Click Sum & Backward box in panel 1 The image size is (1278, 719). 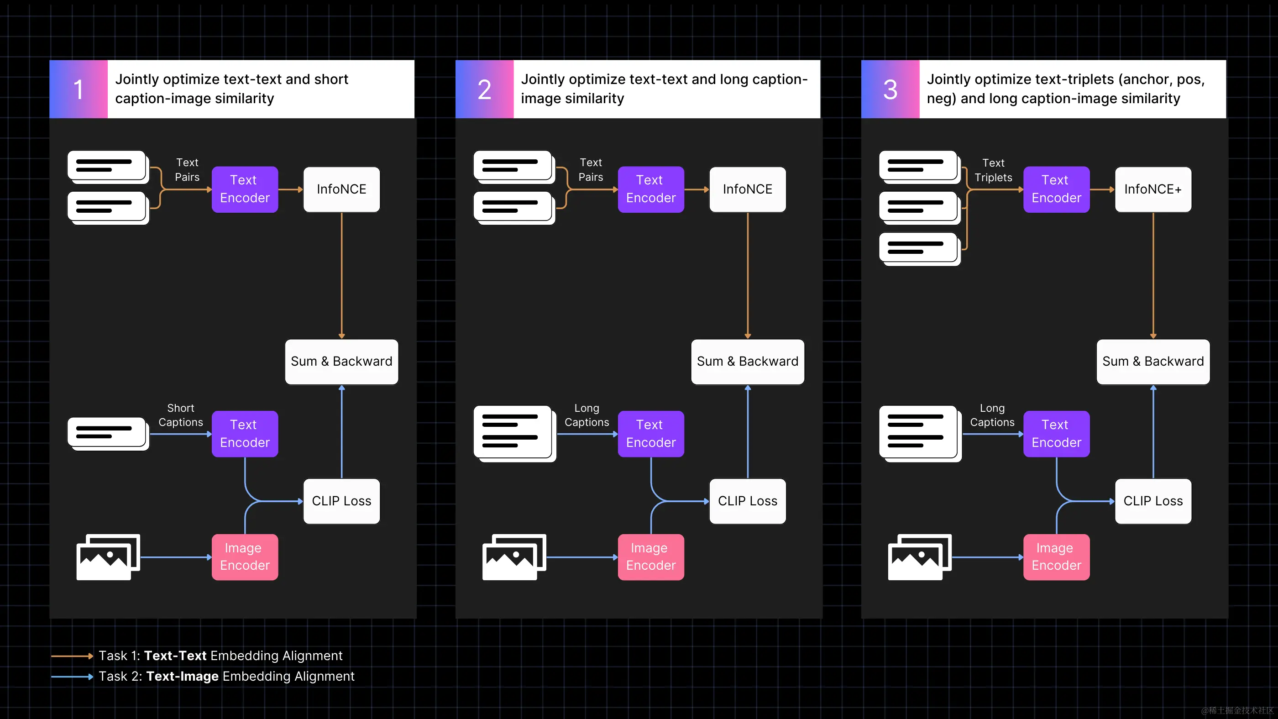point(341,362)
